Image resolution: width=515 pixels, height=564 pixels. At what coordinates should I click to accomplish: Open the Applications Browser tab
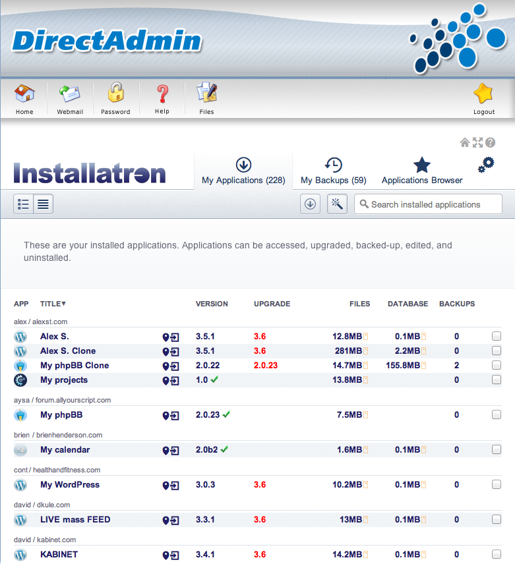[x=422, y=171]
